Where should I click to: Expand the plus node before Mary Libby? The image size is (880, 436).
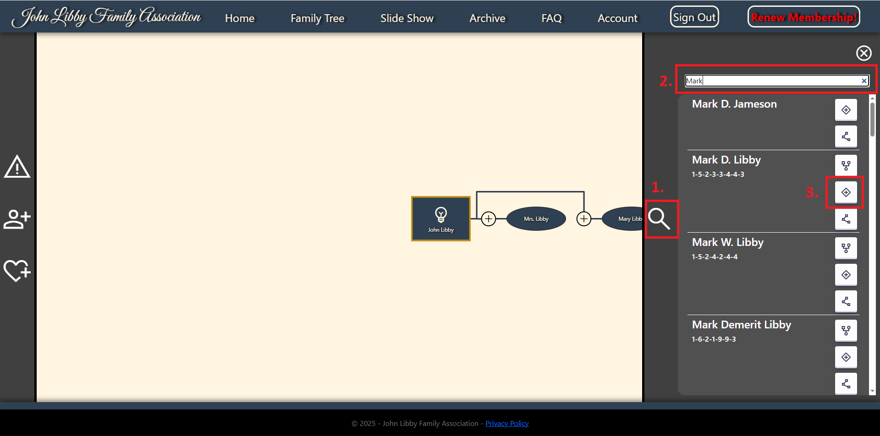click(x=584, y=219)
